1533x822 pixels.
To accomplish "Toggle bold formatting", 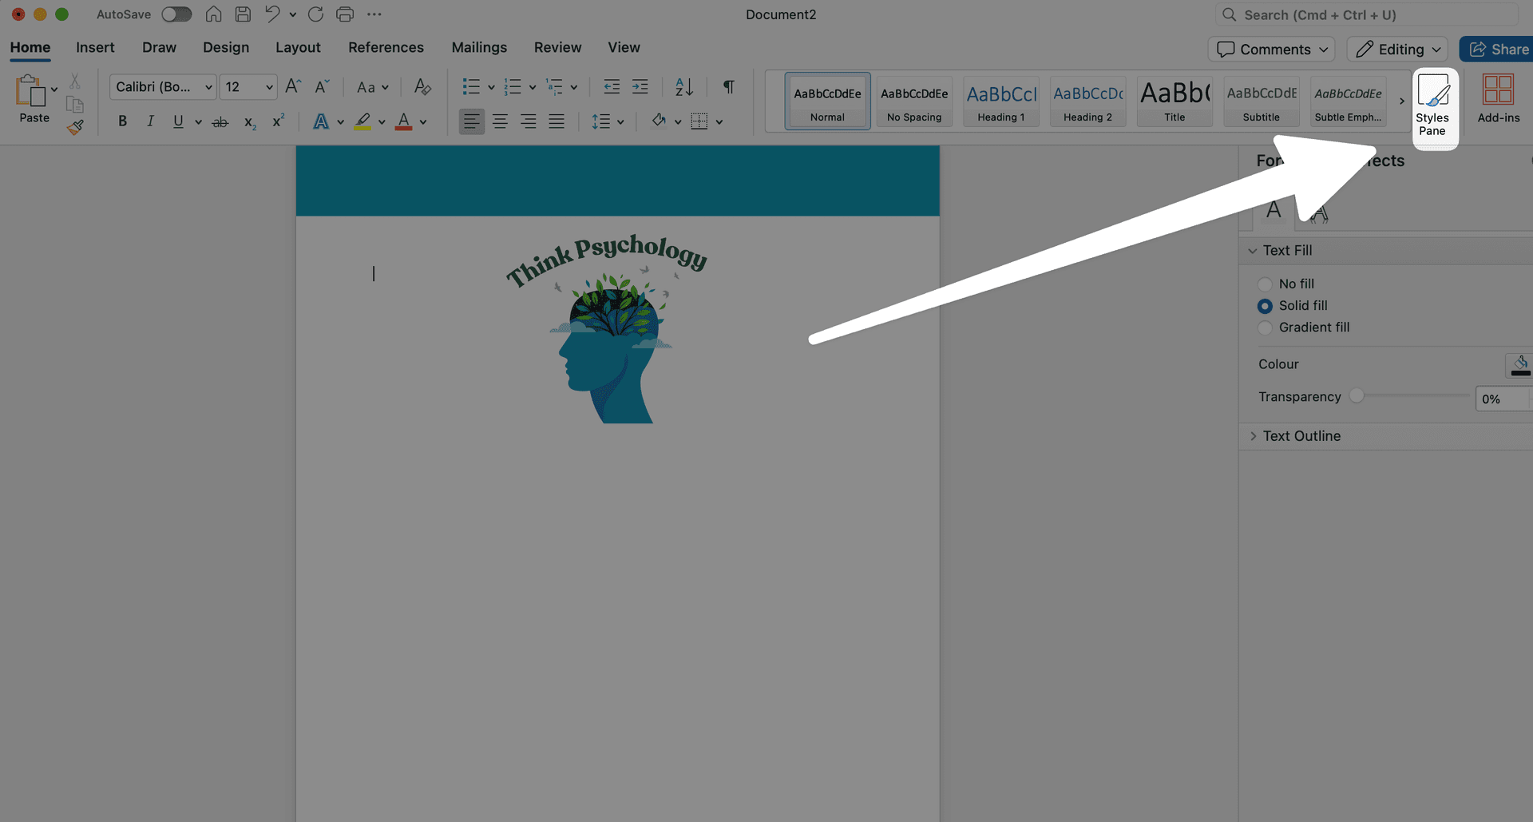I will pos(122,121).
